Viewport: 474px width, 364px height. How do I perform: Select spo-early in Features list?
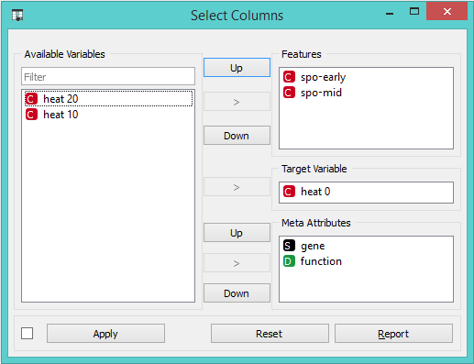click(x=366, y=77)
